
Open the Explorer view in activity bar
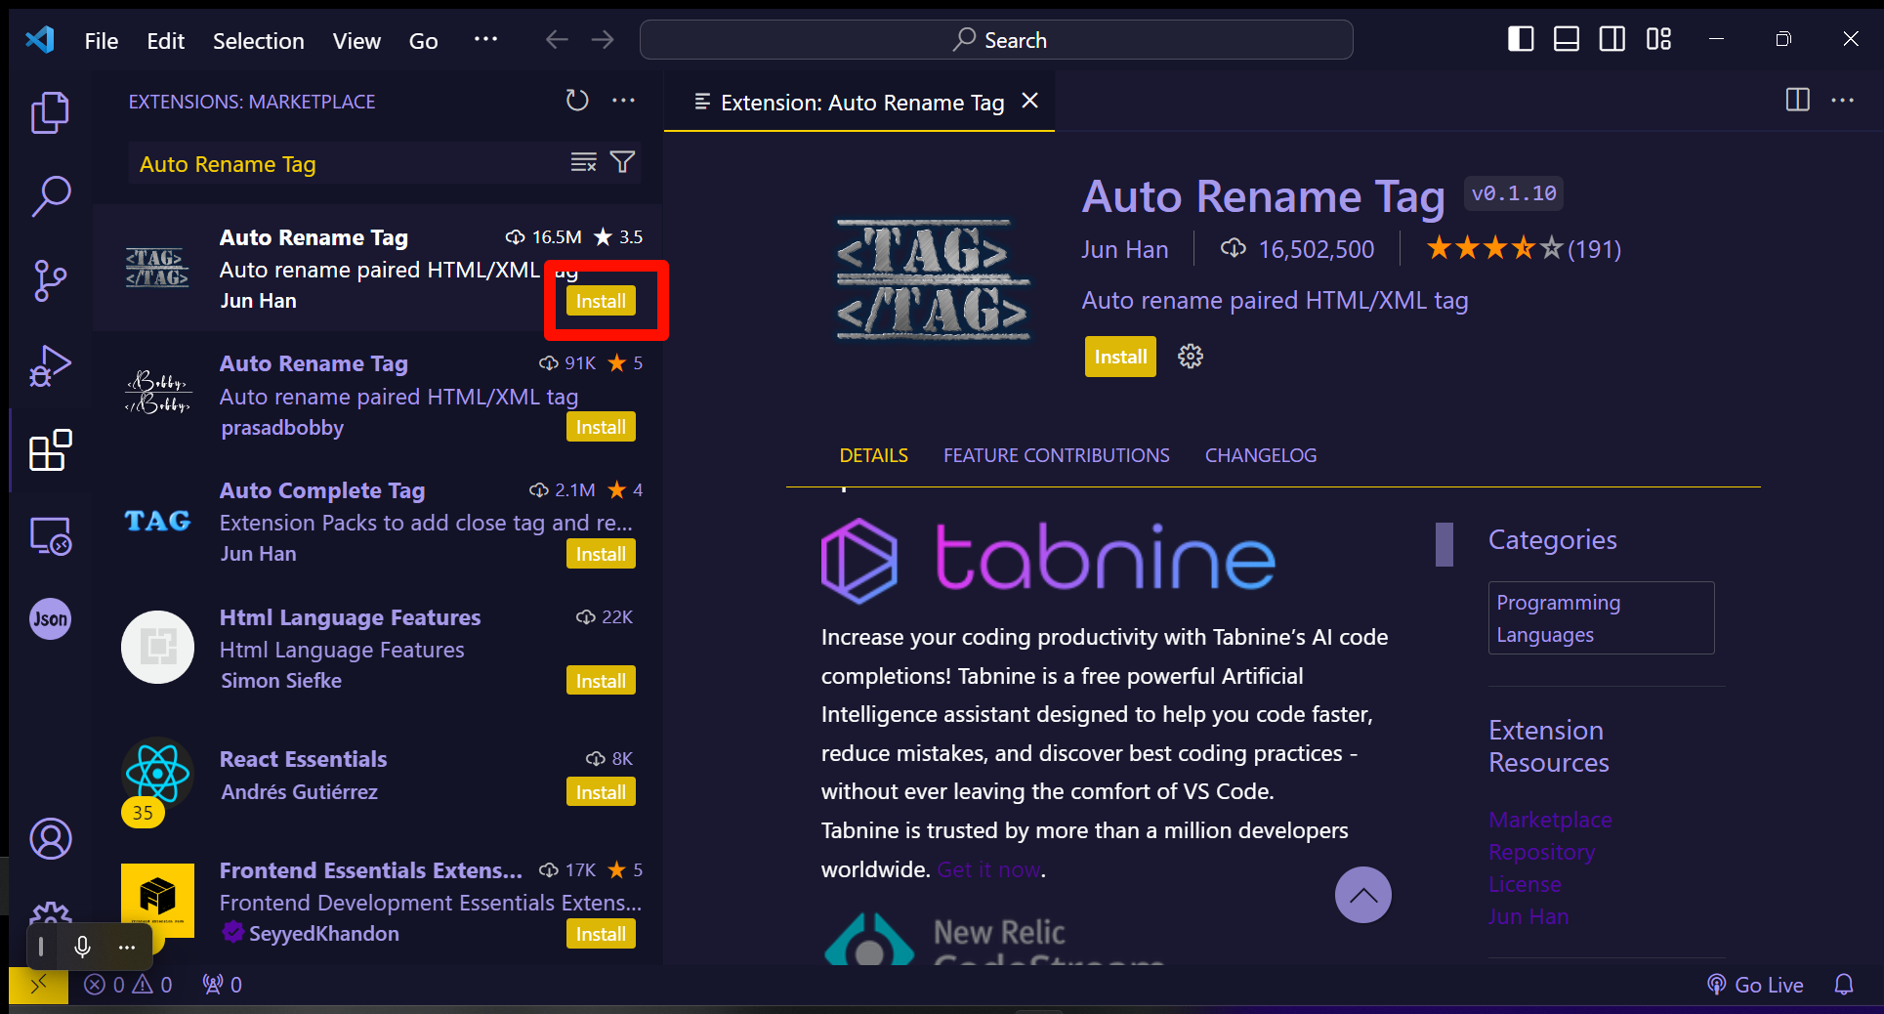[x=50, y=113]
